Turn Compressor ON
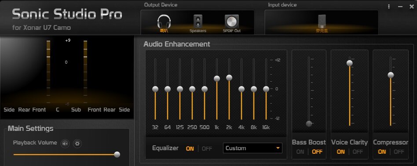Image resolution: width=417 pixels, height=166 pixels. click(382, 152)
